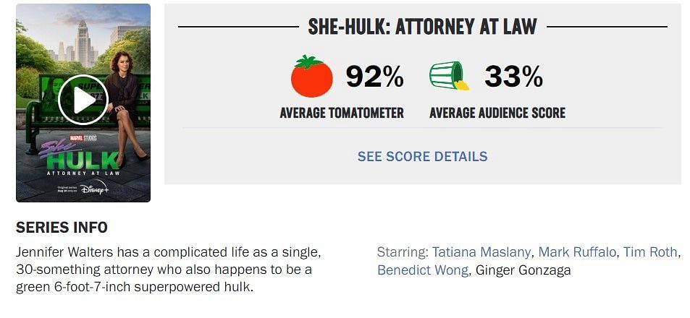Open Tatiana Maslany's profile link
690x318 pixels.
point(482,252)
